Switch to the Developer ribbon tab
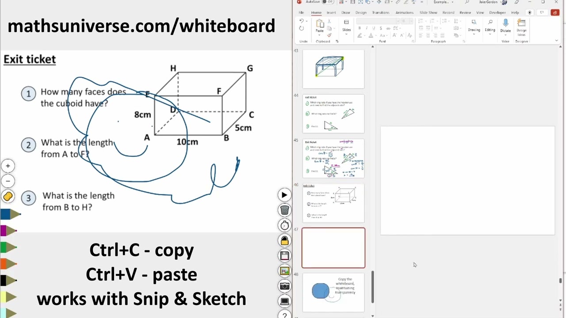Viewport: 566px width, 318px height. click(x=497, y=12)
